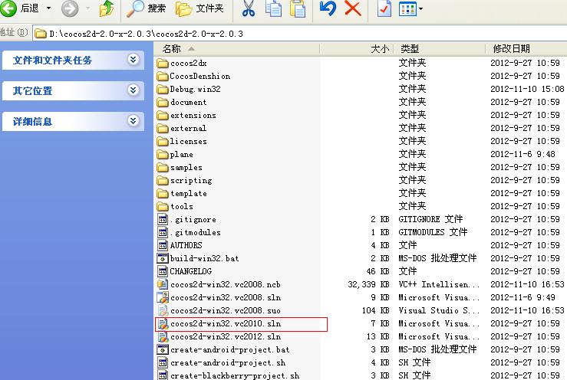Sort by the Type column header
Image resolution: width=567 pixels, height=380 pixels.
pyautogui.click(x=440, y=48)
